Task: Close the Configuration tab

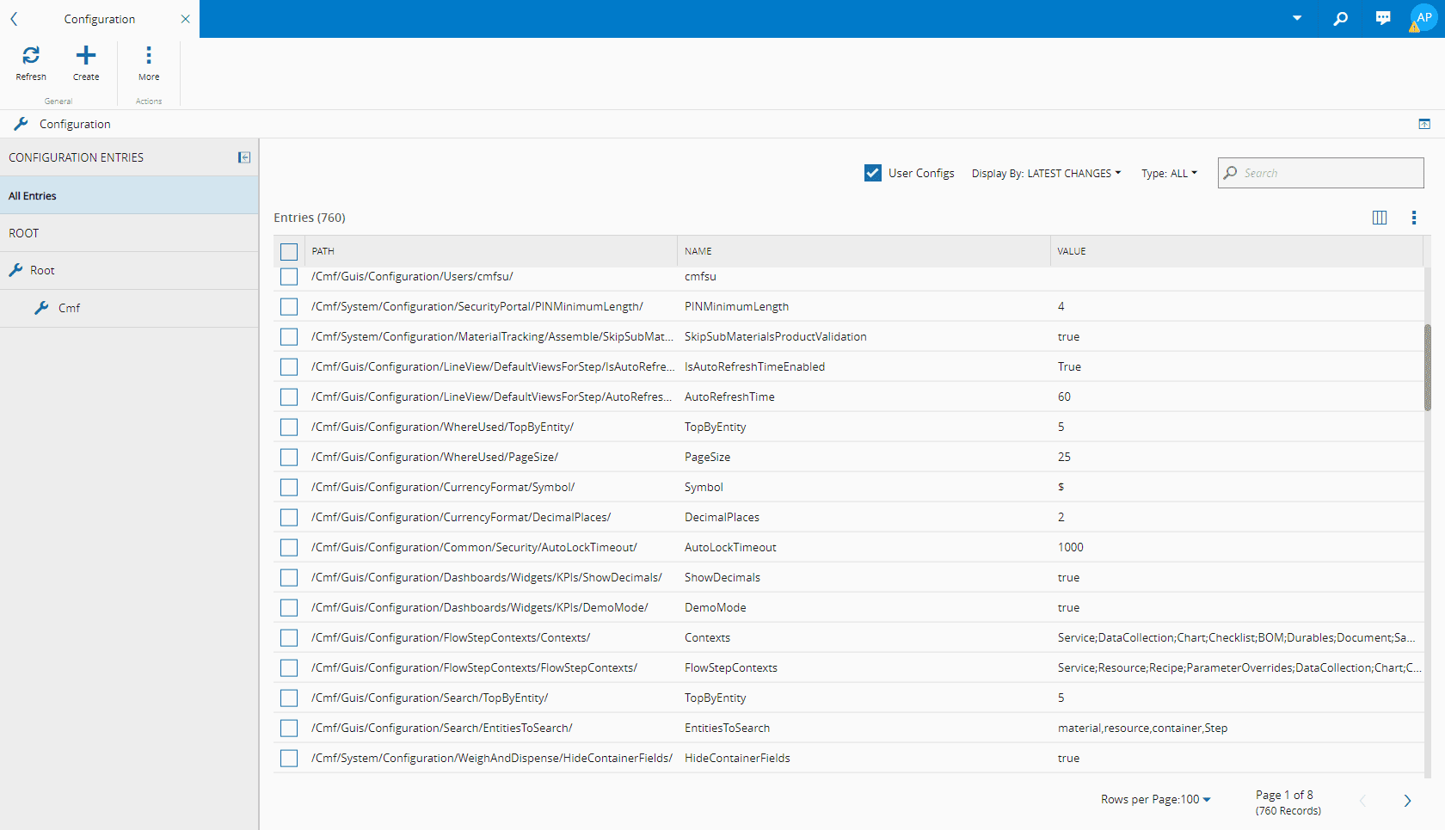Action: 185,19
